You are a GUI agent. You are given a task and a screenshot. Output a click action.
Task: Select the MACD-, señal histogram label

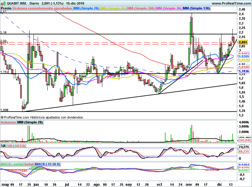coord(12,164)
